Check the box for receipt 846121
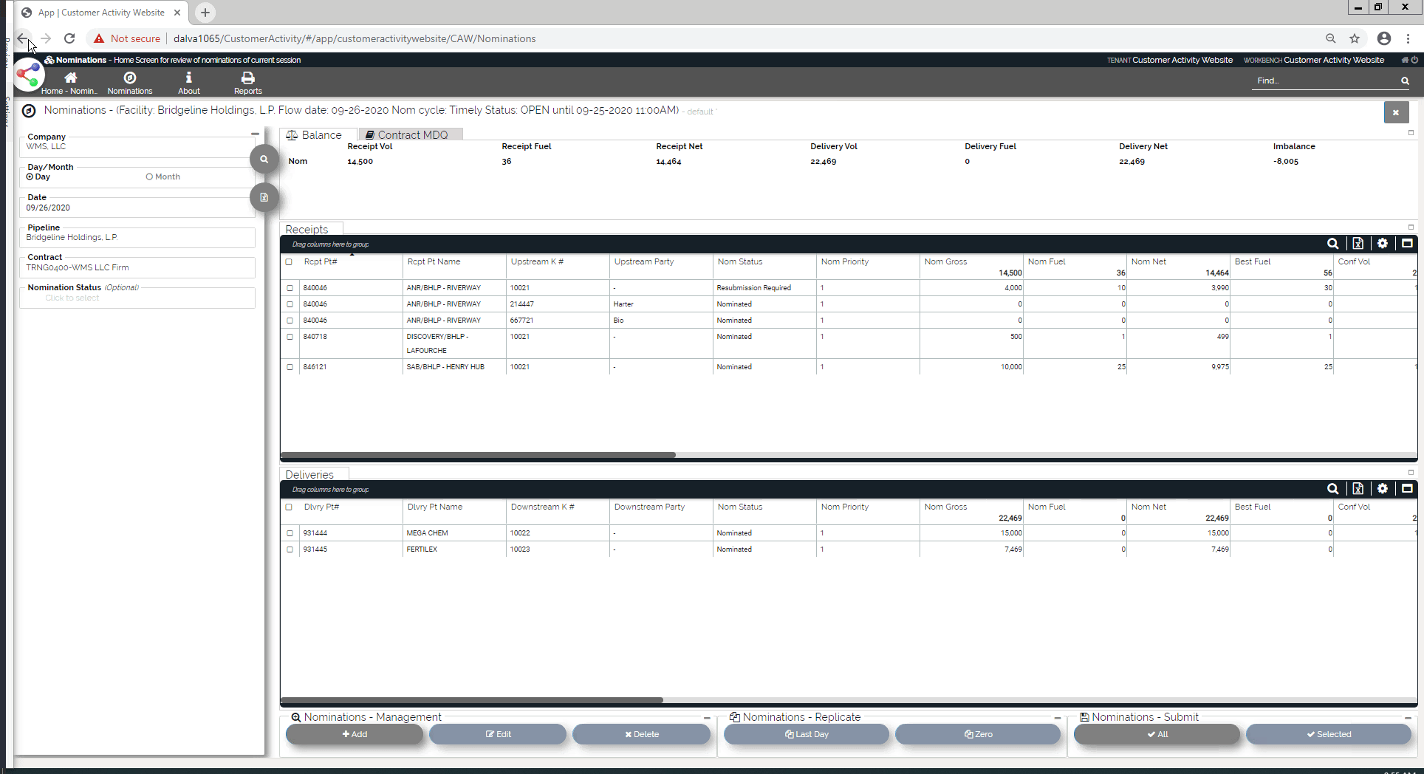This screenshot has height=774, width=1424. [x=290, y=367]
